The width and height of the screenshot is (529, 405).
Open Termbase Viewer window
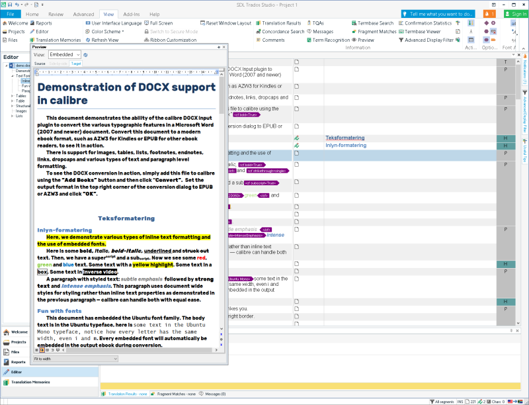point(419,31)
